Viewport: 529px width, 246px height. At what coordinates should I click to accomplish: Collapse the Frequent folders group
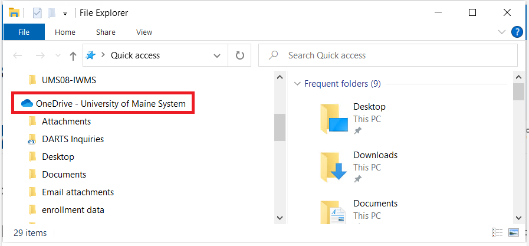[297, 84]
